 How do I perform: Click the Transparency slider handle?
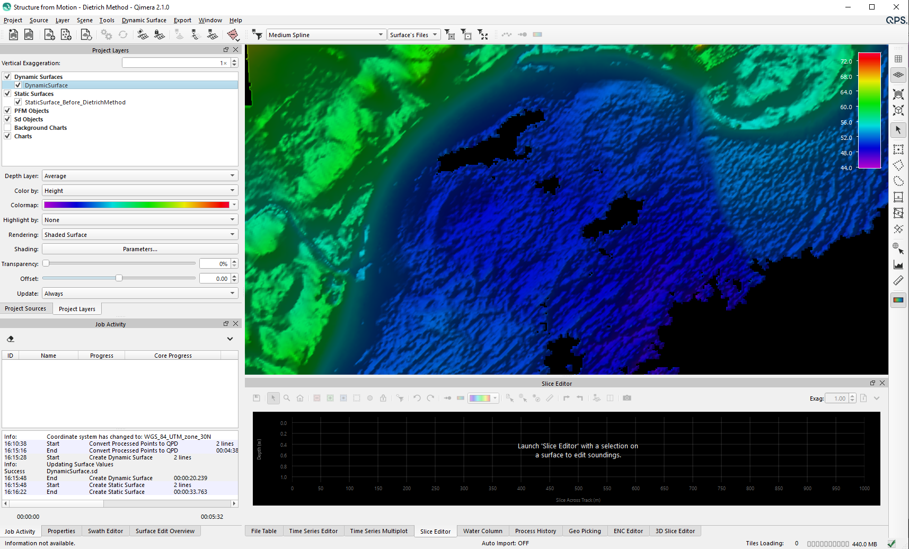[x=46, y=263]
